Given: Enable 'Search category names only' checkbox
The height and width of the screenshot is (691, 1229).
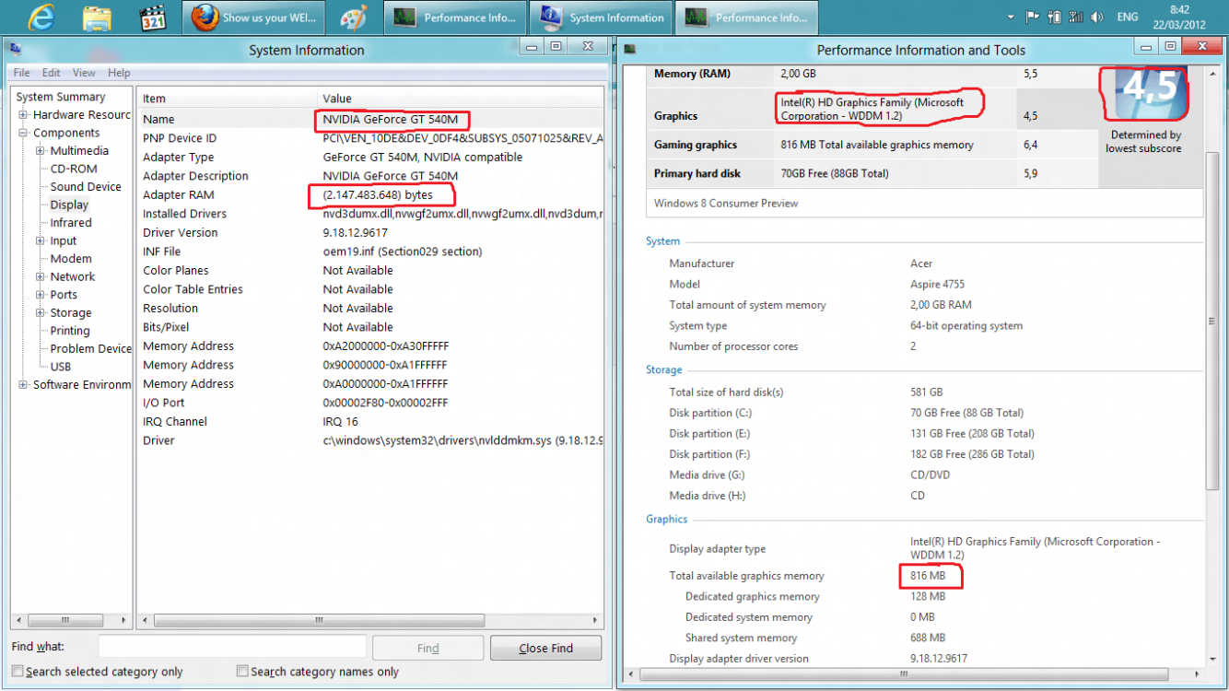Looking at the screenshot, I should click(242, 672).
